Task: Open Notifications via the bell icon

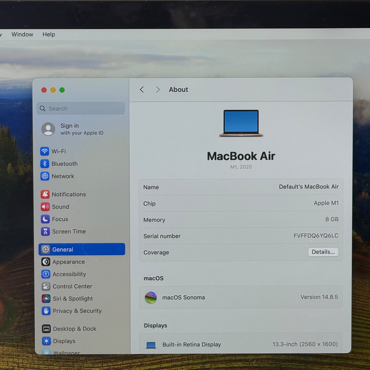Action: pyautogui.click(x=45, y=194)
